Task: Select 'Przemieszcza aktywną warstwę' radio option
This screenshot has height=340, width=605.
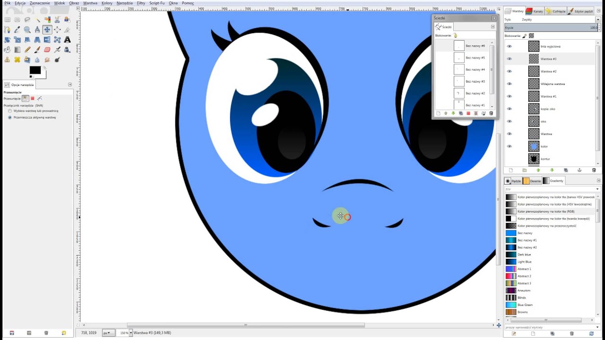Action: 10,117
